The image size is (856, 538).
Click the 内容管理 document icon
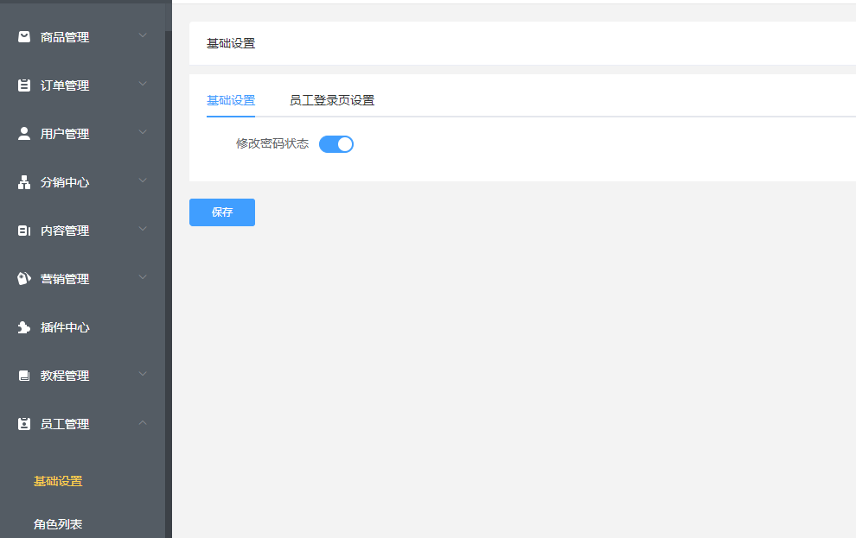(24, 231)
